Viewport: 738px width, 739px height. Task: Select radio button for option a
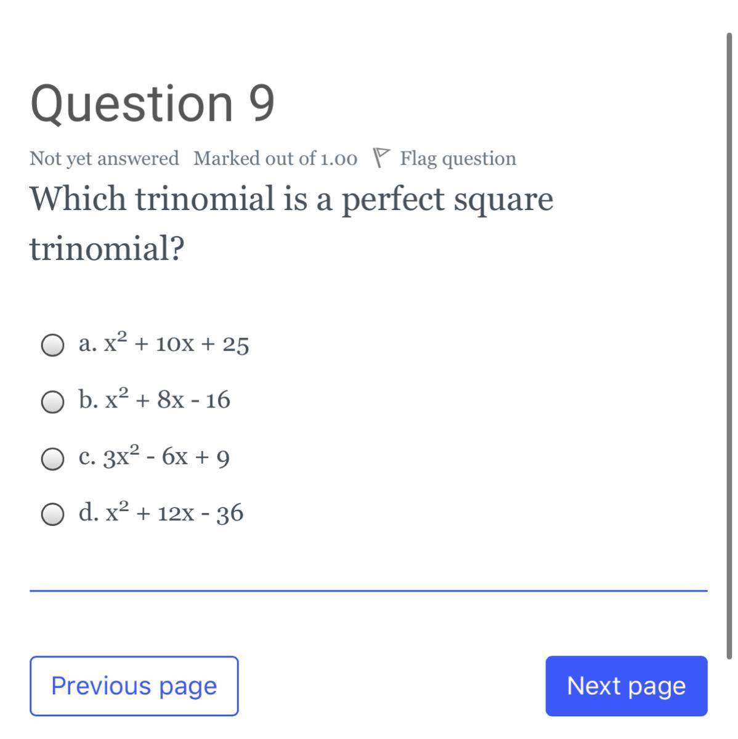pyautogui.click(x=52, y=345)
